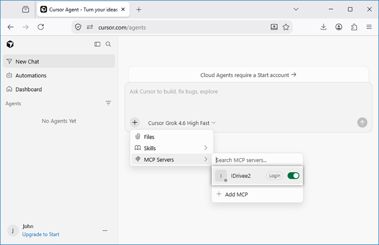Viewport: 379px width, 245px height.
Task: Click the Agents section heading
Action: 13,104
